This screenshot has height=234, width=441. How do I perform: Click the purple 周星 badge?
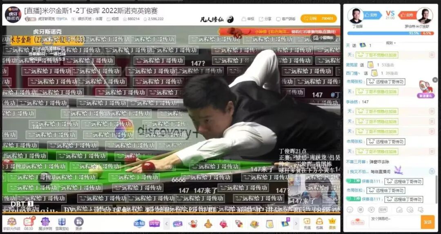pyautogui.click(x=154, y=224)
